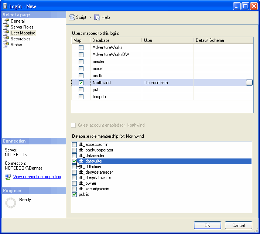This screenshot has width=260, height=234.
Task: Toggle the db_datareader role checkbox
Action: [x=75, y=156]
